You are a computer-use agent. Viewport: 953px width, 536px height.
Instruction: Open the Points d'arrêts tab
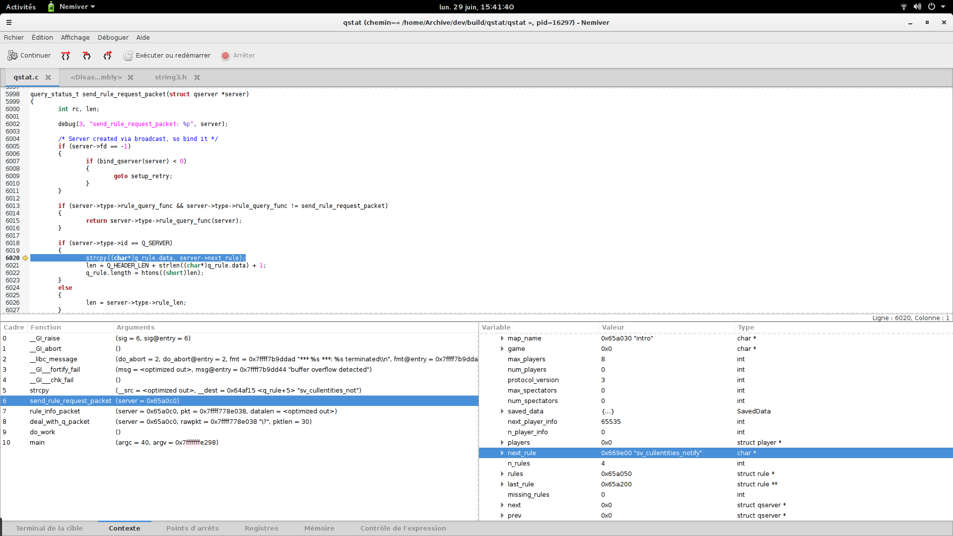tap(193, 529)
